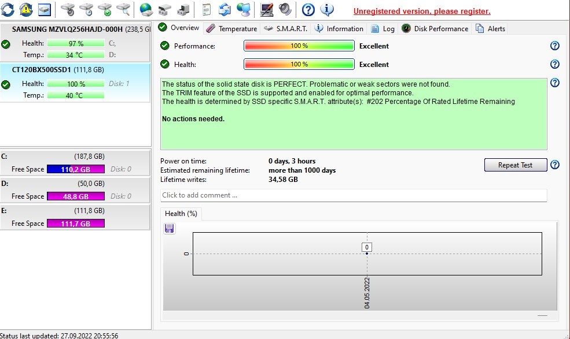Screen dimensions: 570x339
Task: Click the globe and monitor network icon
Action: pos(244,10)
